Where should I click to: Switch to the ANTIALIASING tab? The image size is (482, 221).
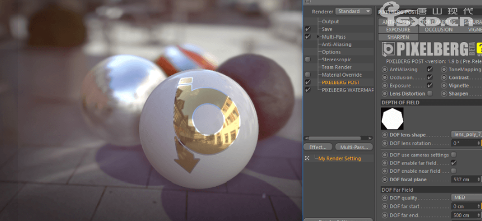coord(398,22)
